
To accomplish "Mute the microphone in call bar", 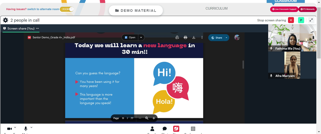I will (26, 129).
